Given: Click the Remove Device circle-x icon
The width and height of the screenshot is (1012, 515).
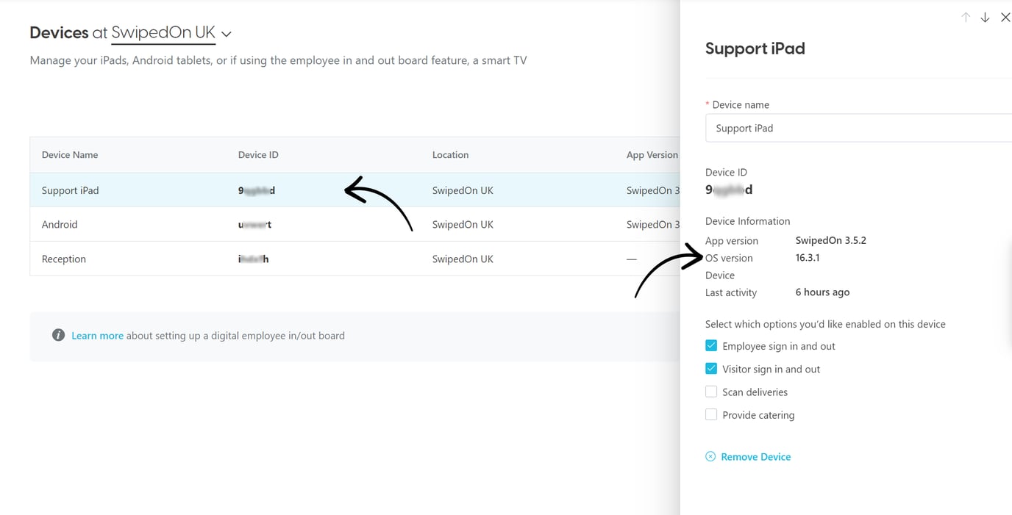Looking at the screenshot, I should pos(710,456).
